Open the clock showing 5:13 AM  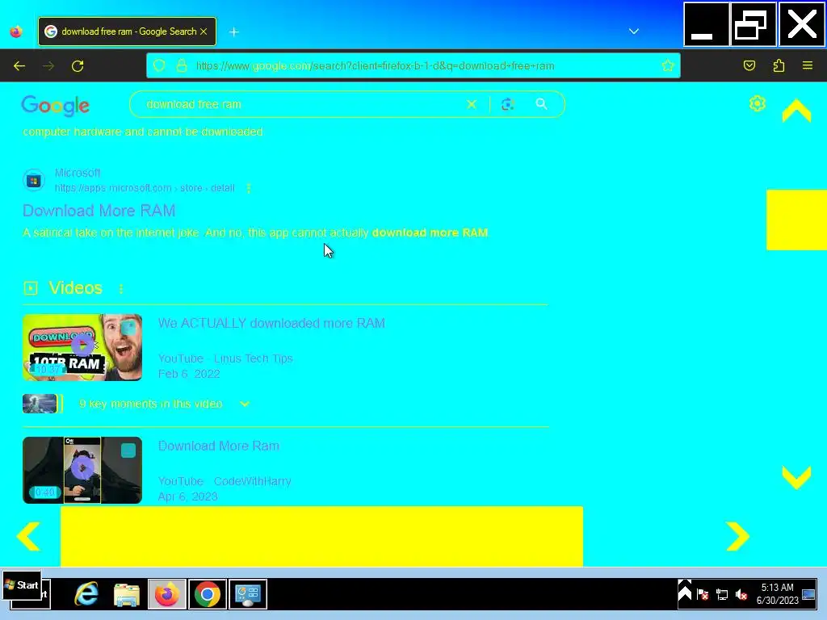point(778,593)
